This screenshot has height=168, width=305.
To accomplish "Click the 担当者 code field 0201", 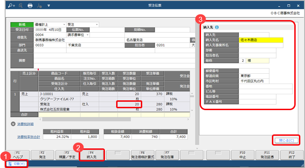I will pyautogui.click(x=173, y=45).
